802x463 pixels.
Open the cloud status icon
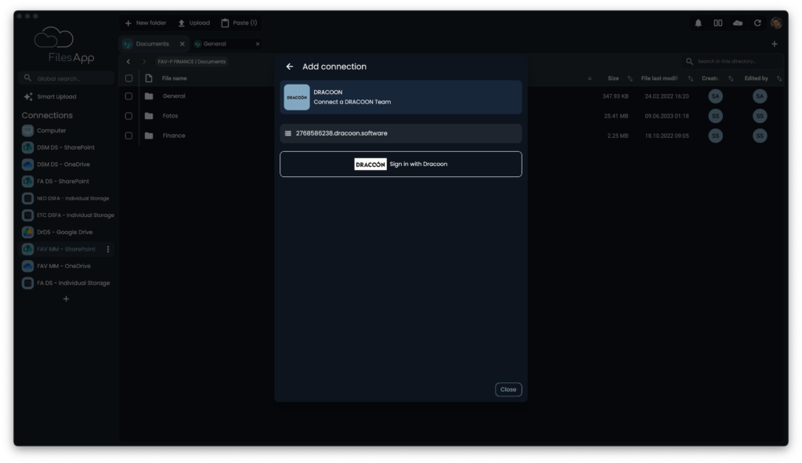[x=738, y=23]
